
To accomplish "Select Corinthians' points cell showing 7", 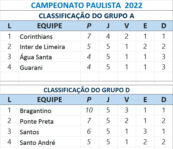I will coord(89,37).
